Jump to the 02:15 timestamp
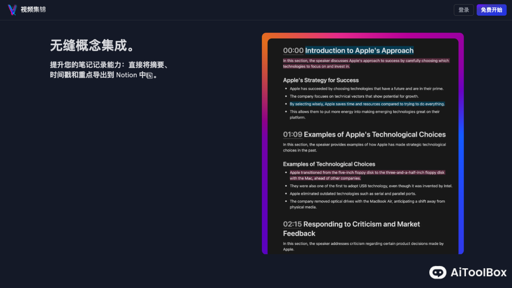The image size is (512, 288). [x=292, y=224]
